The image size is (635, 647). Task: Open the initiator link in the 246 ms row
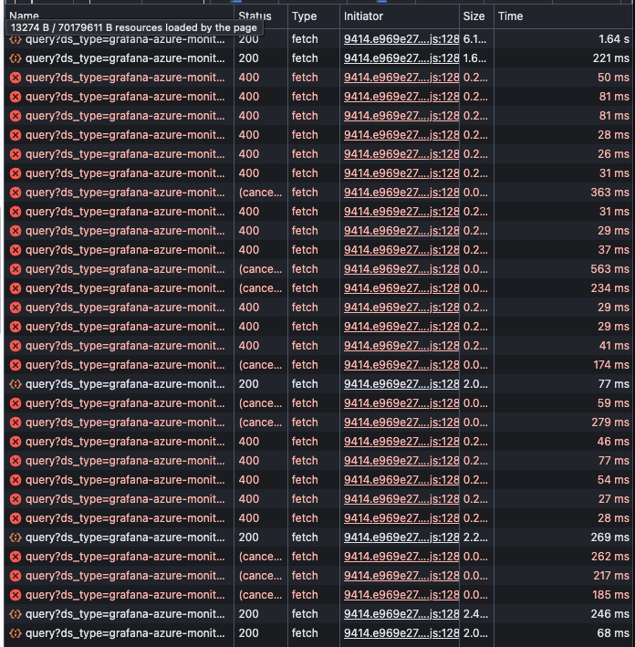[401, 614]
